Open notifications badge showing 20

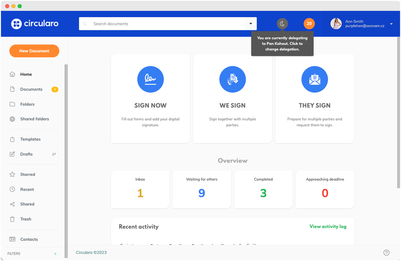coord(309,23)
